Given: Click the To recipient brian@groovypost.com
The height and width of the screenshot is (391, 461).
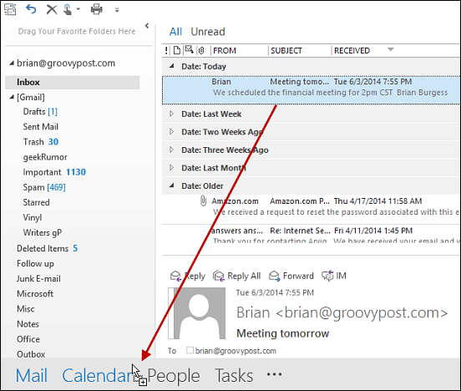Looking at the screenshot, I should pos(236,351).
